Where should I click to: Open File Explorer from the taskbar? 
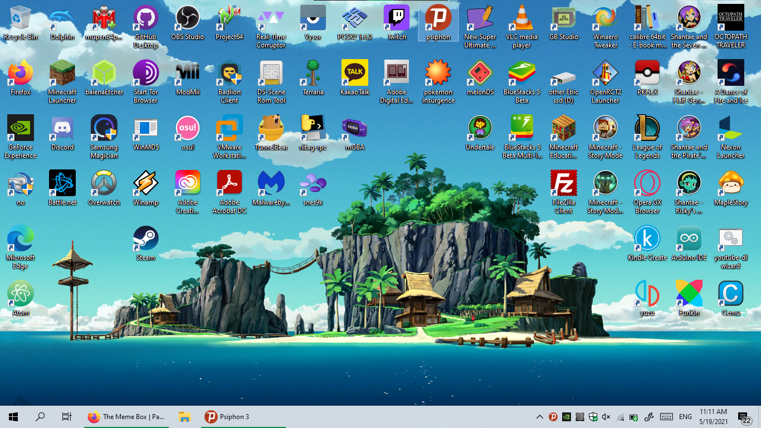(x=185, y=417)
